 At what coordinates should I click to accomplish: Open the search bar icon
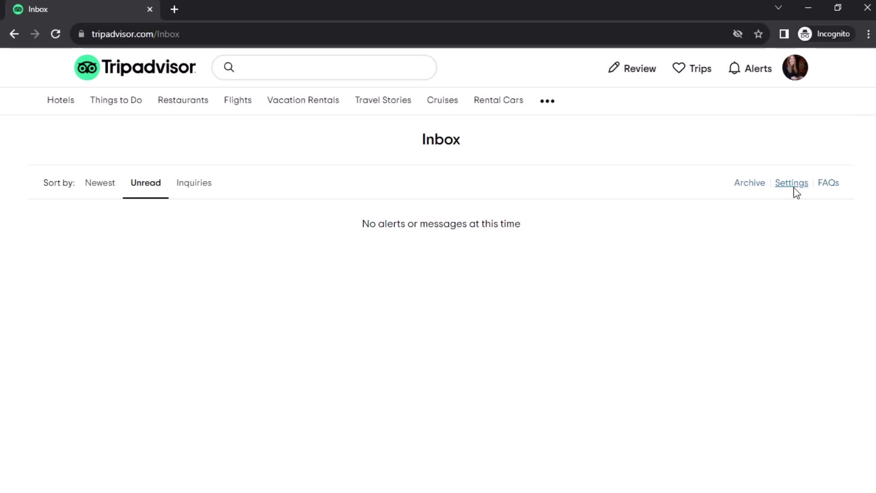(229, 68)
